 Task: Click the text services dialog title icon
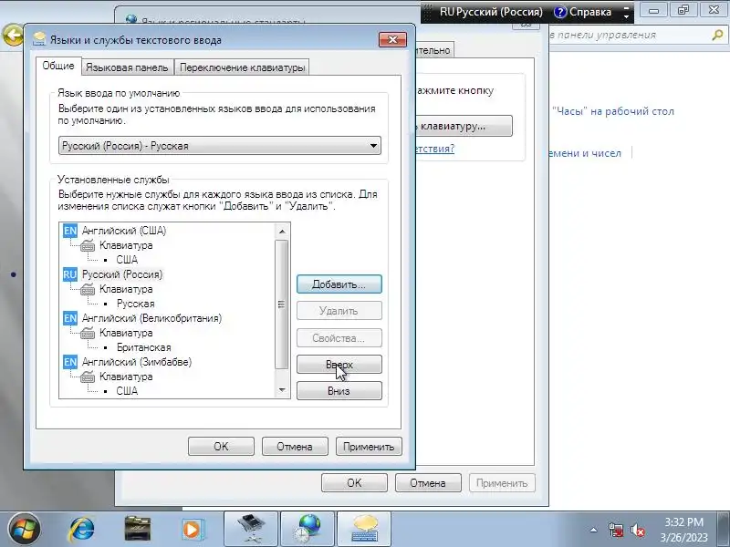point(39,39)
